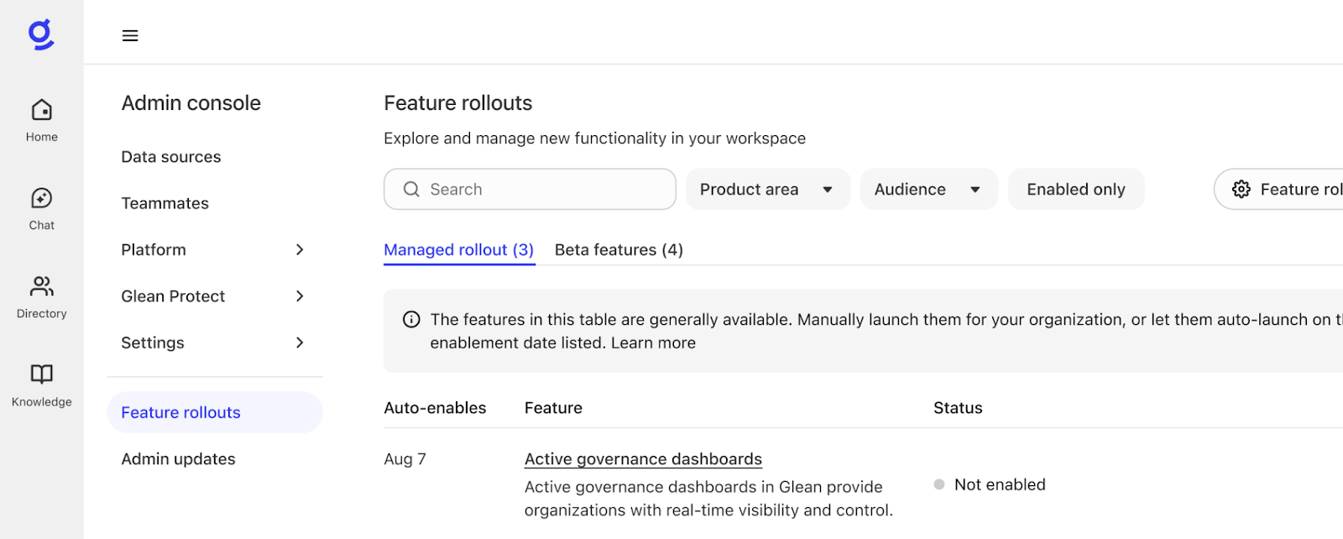Open Data sources in Admin console
The height and width of the screenshot is (539, 1343).
point(171,157)
